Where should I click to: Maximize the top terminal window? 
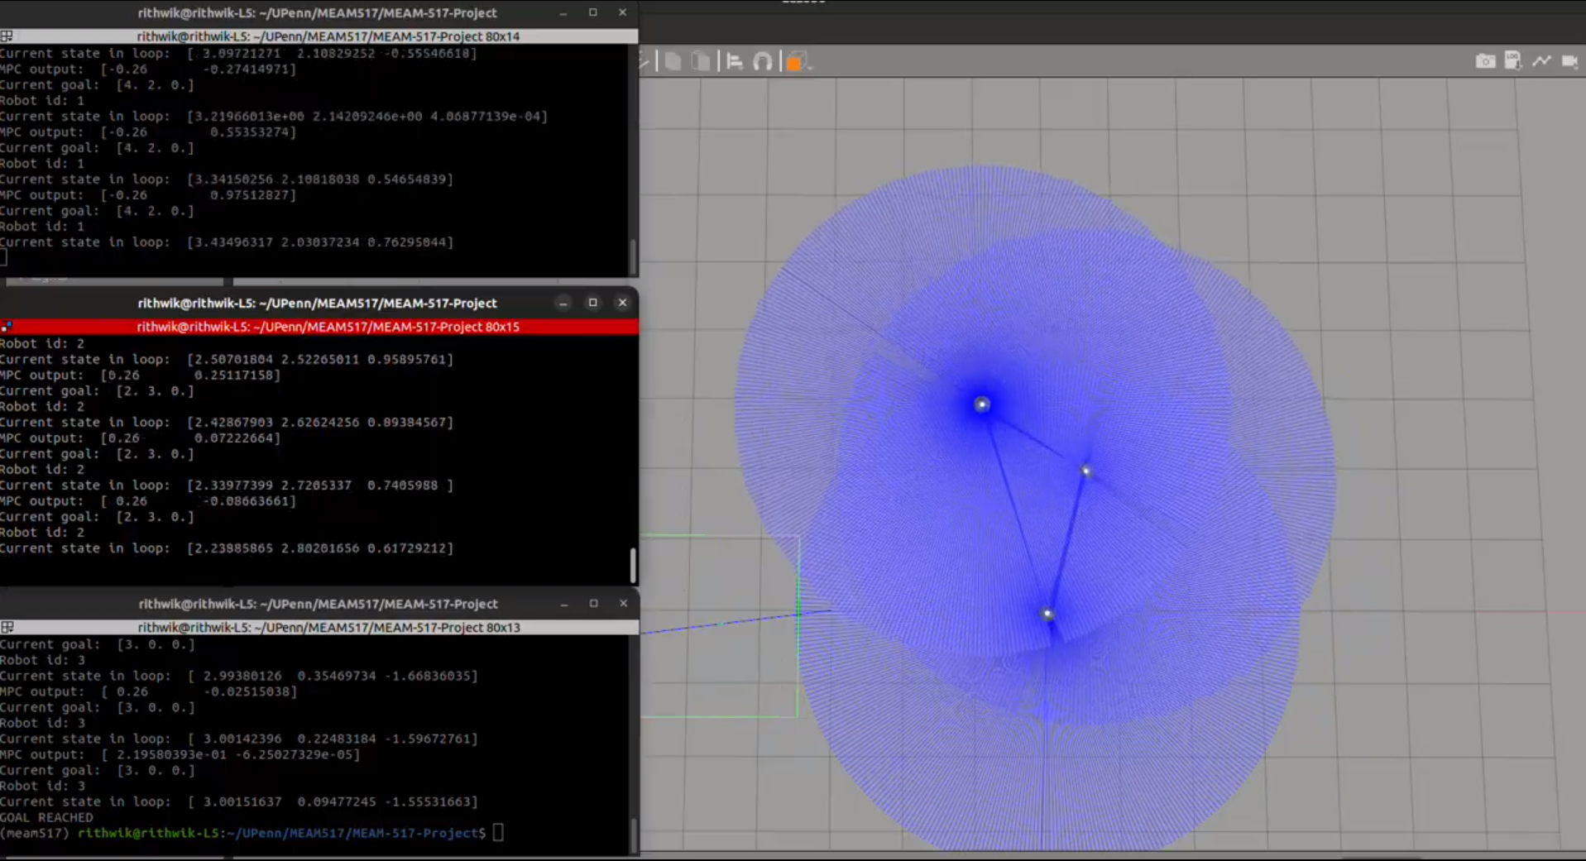tap(593, 13)
